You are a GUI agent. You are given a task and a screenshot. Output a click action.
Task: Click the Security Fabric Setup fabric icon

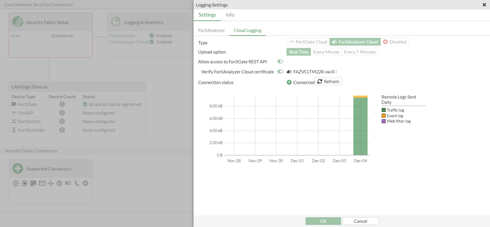pos(17,22)
